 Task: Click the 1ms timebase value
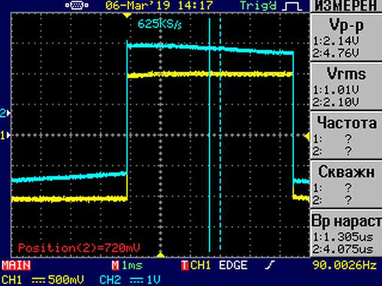(132, 265)
